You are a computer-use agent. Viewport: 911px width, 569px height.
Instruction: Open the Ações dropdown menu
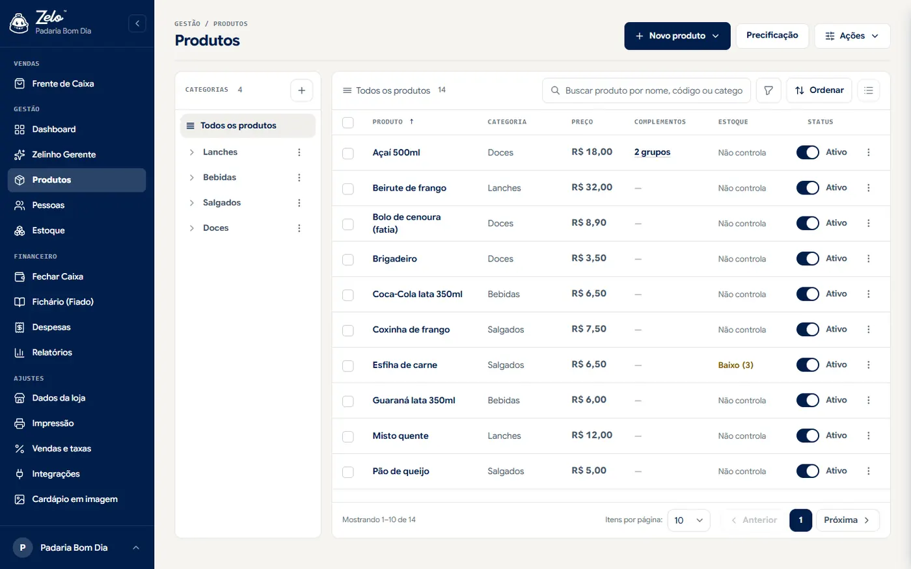pyautogui.click(x=852, y=36)
